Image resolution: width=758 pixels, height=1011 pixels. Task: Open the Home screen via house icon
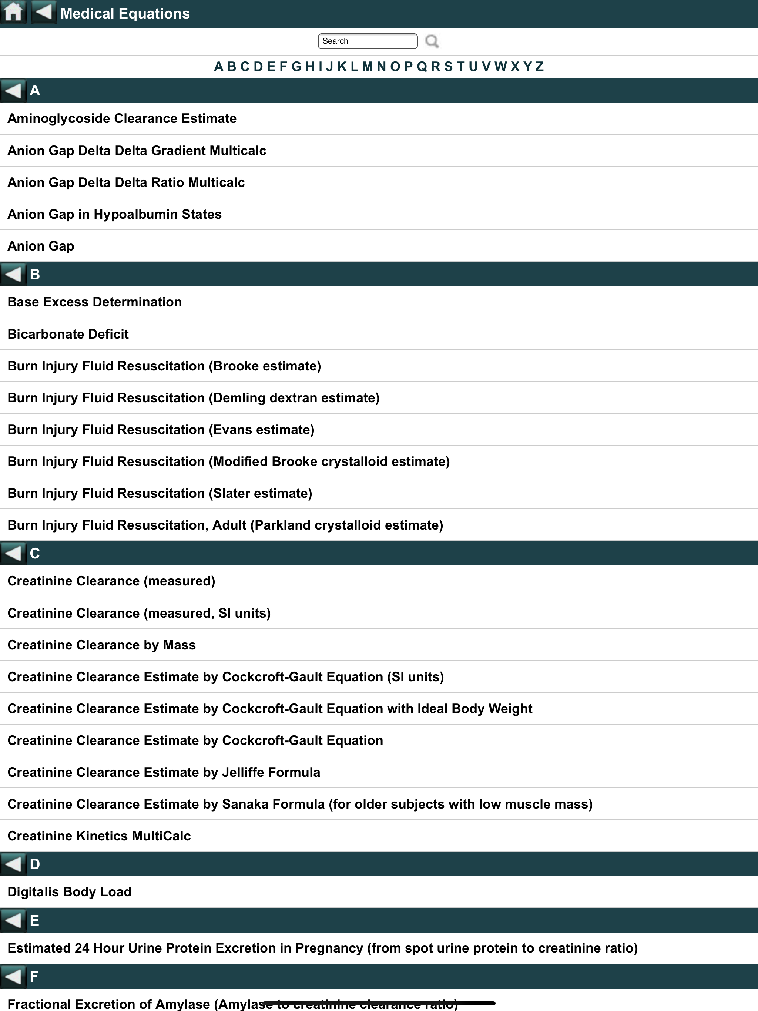click(13, 12)
